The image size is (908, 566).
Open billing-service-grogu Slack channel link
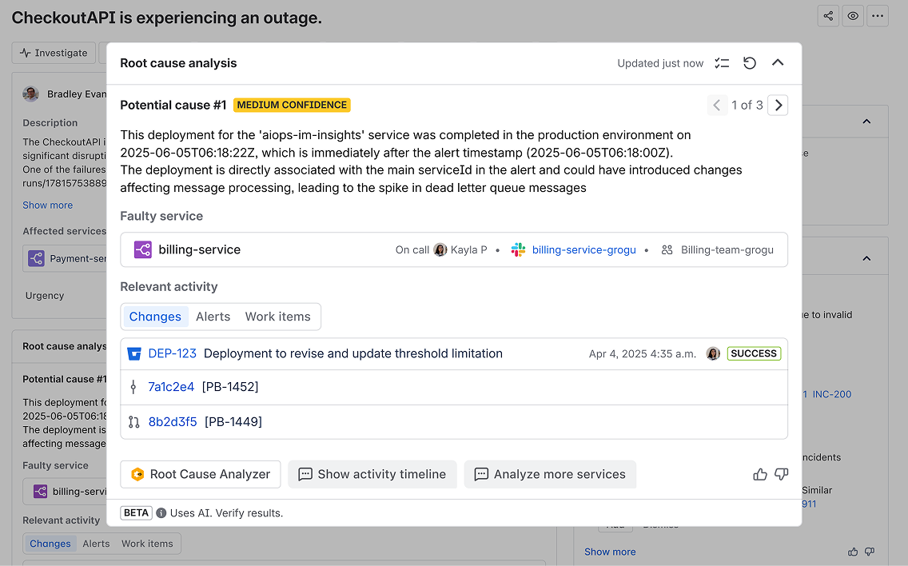[583, 249]
